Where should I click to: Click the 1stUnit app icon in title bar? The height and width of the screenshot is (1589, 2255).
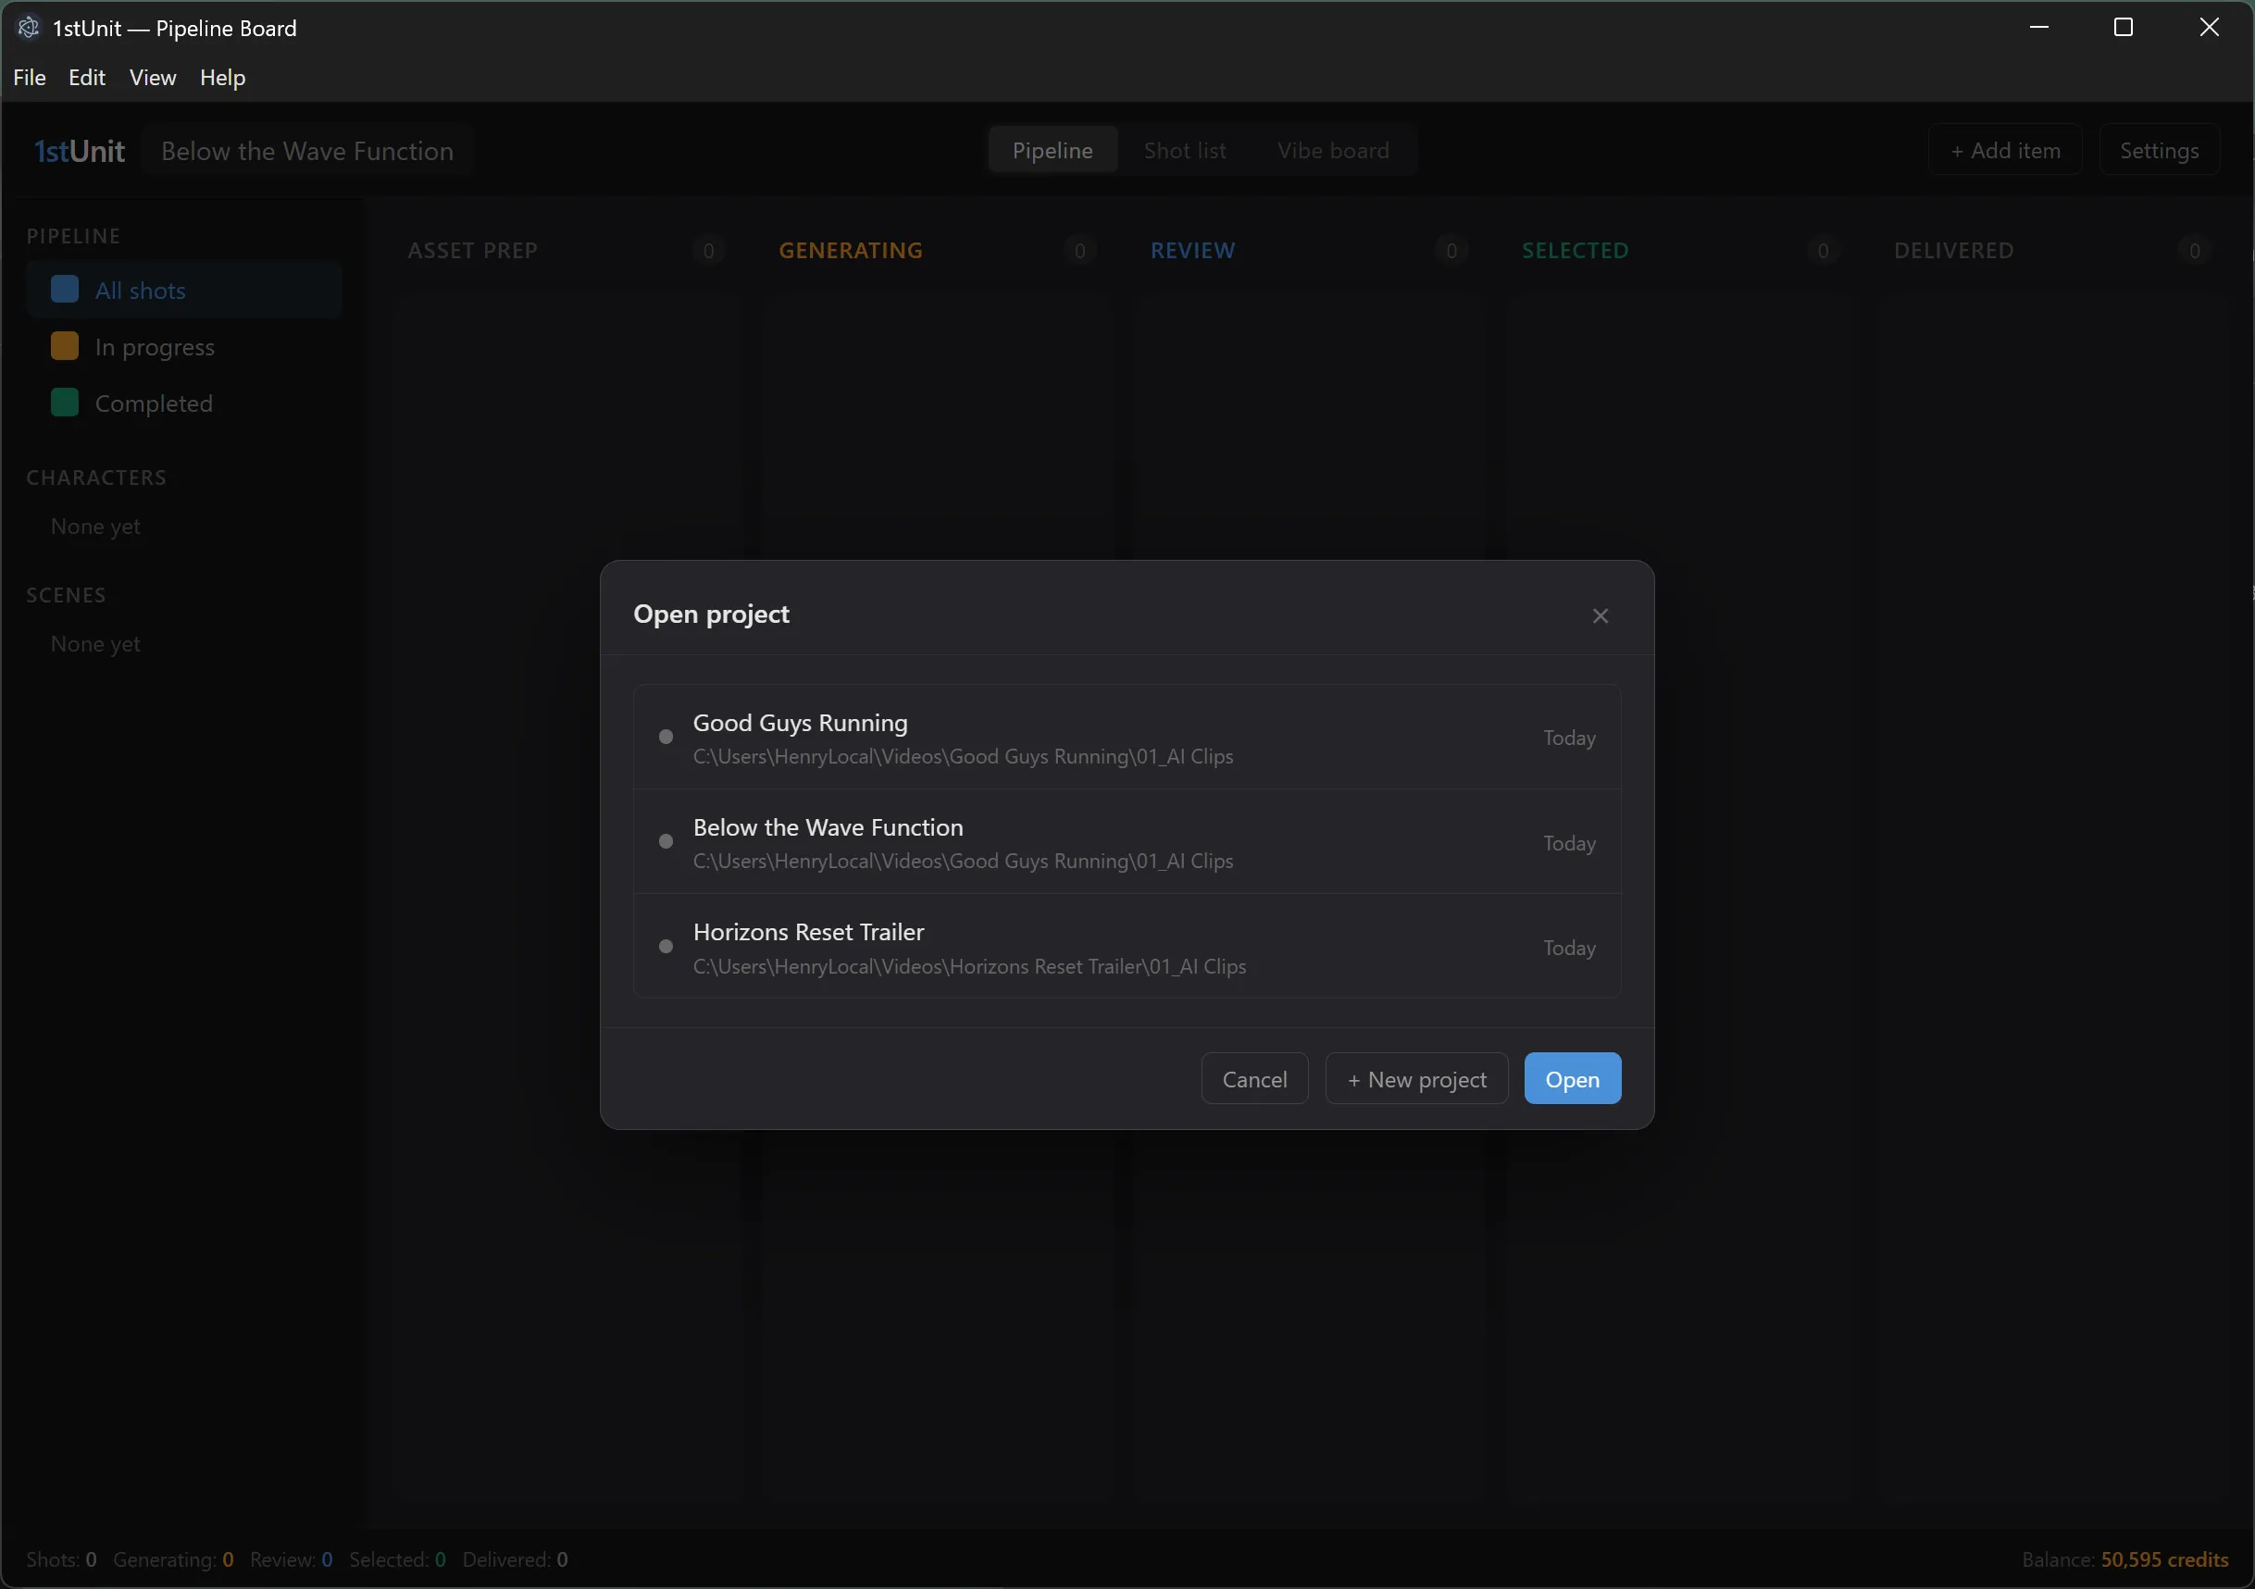pos(29,28)
